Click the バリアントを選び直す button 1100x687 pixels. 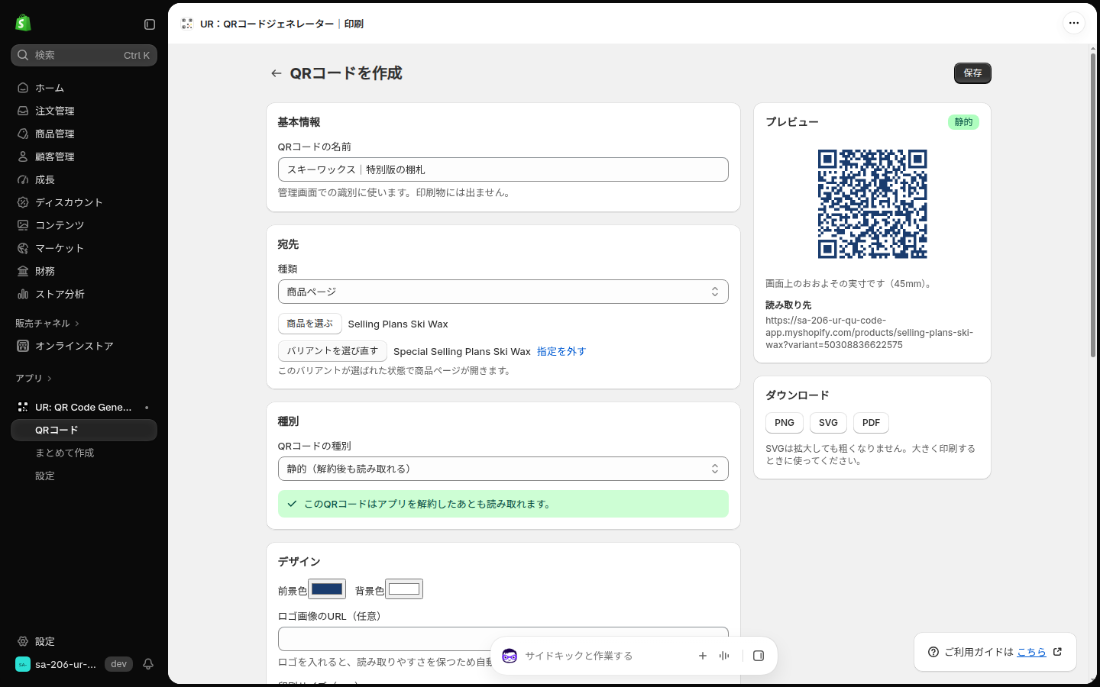pyautogui.click(x=332, y=351)
